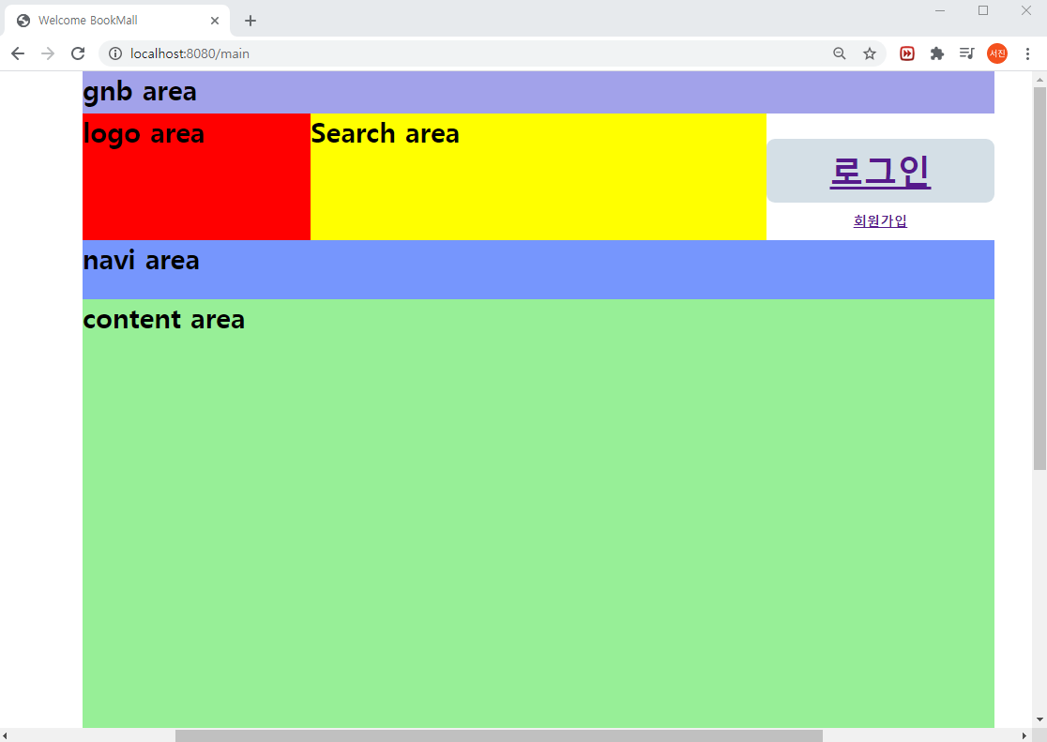Open the media control playlist icon

click(967, 53)
